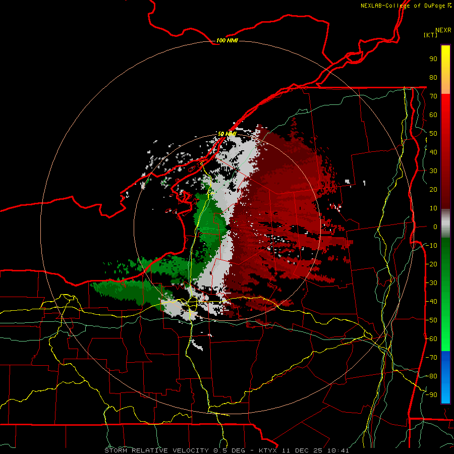The width and height of the screenshot is (454, 454).
Task: Click the 10 value on the velocity scale
Action: tap(433, 208)
